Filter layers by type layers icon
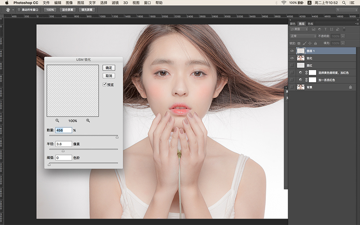 point(325,29)
